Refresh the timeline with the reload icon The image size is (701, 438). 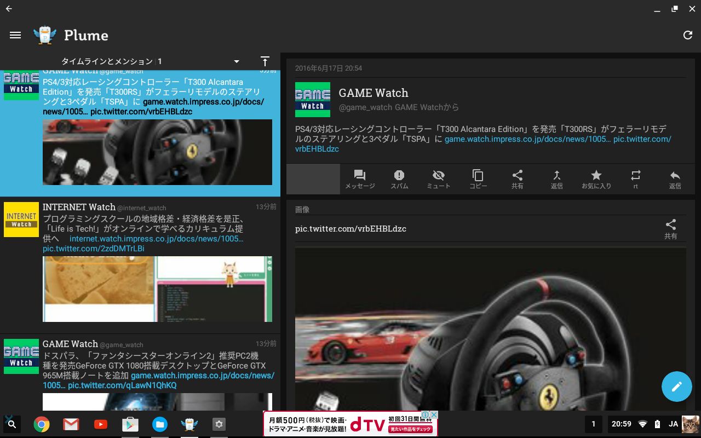pos(688,35)
